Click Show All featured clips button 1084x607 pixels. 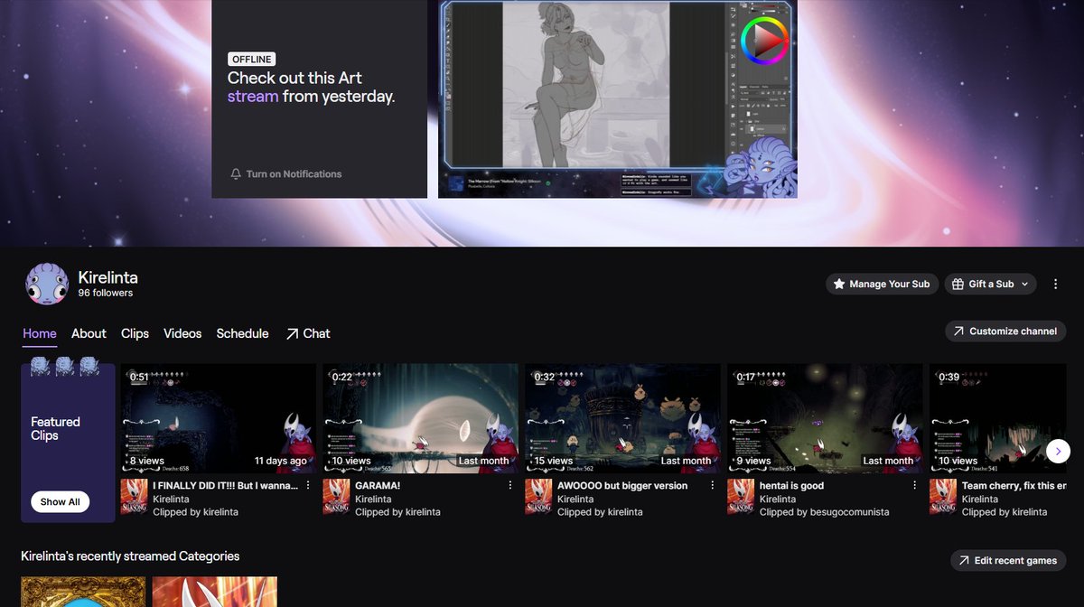pyautogui.click(x=60, y=501)
